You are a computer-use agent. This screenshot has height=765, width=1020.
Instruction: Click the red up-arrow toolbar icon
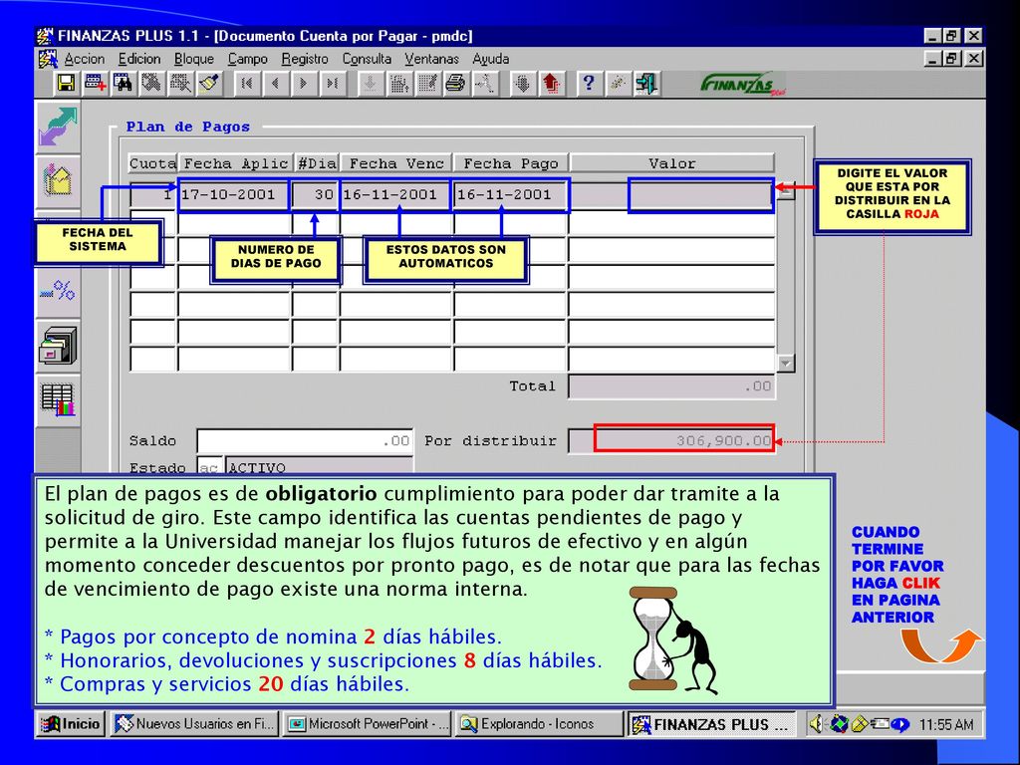(x=551, y=84)
